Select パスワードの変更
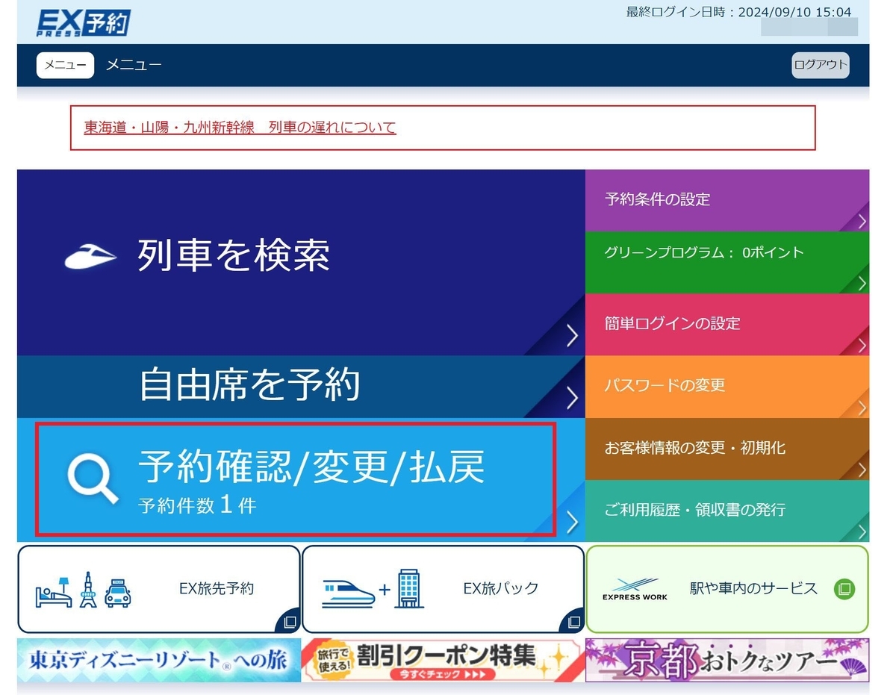 point(727,387)
